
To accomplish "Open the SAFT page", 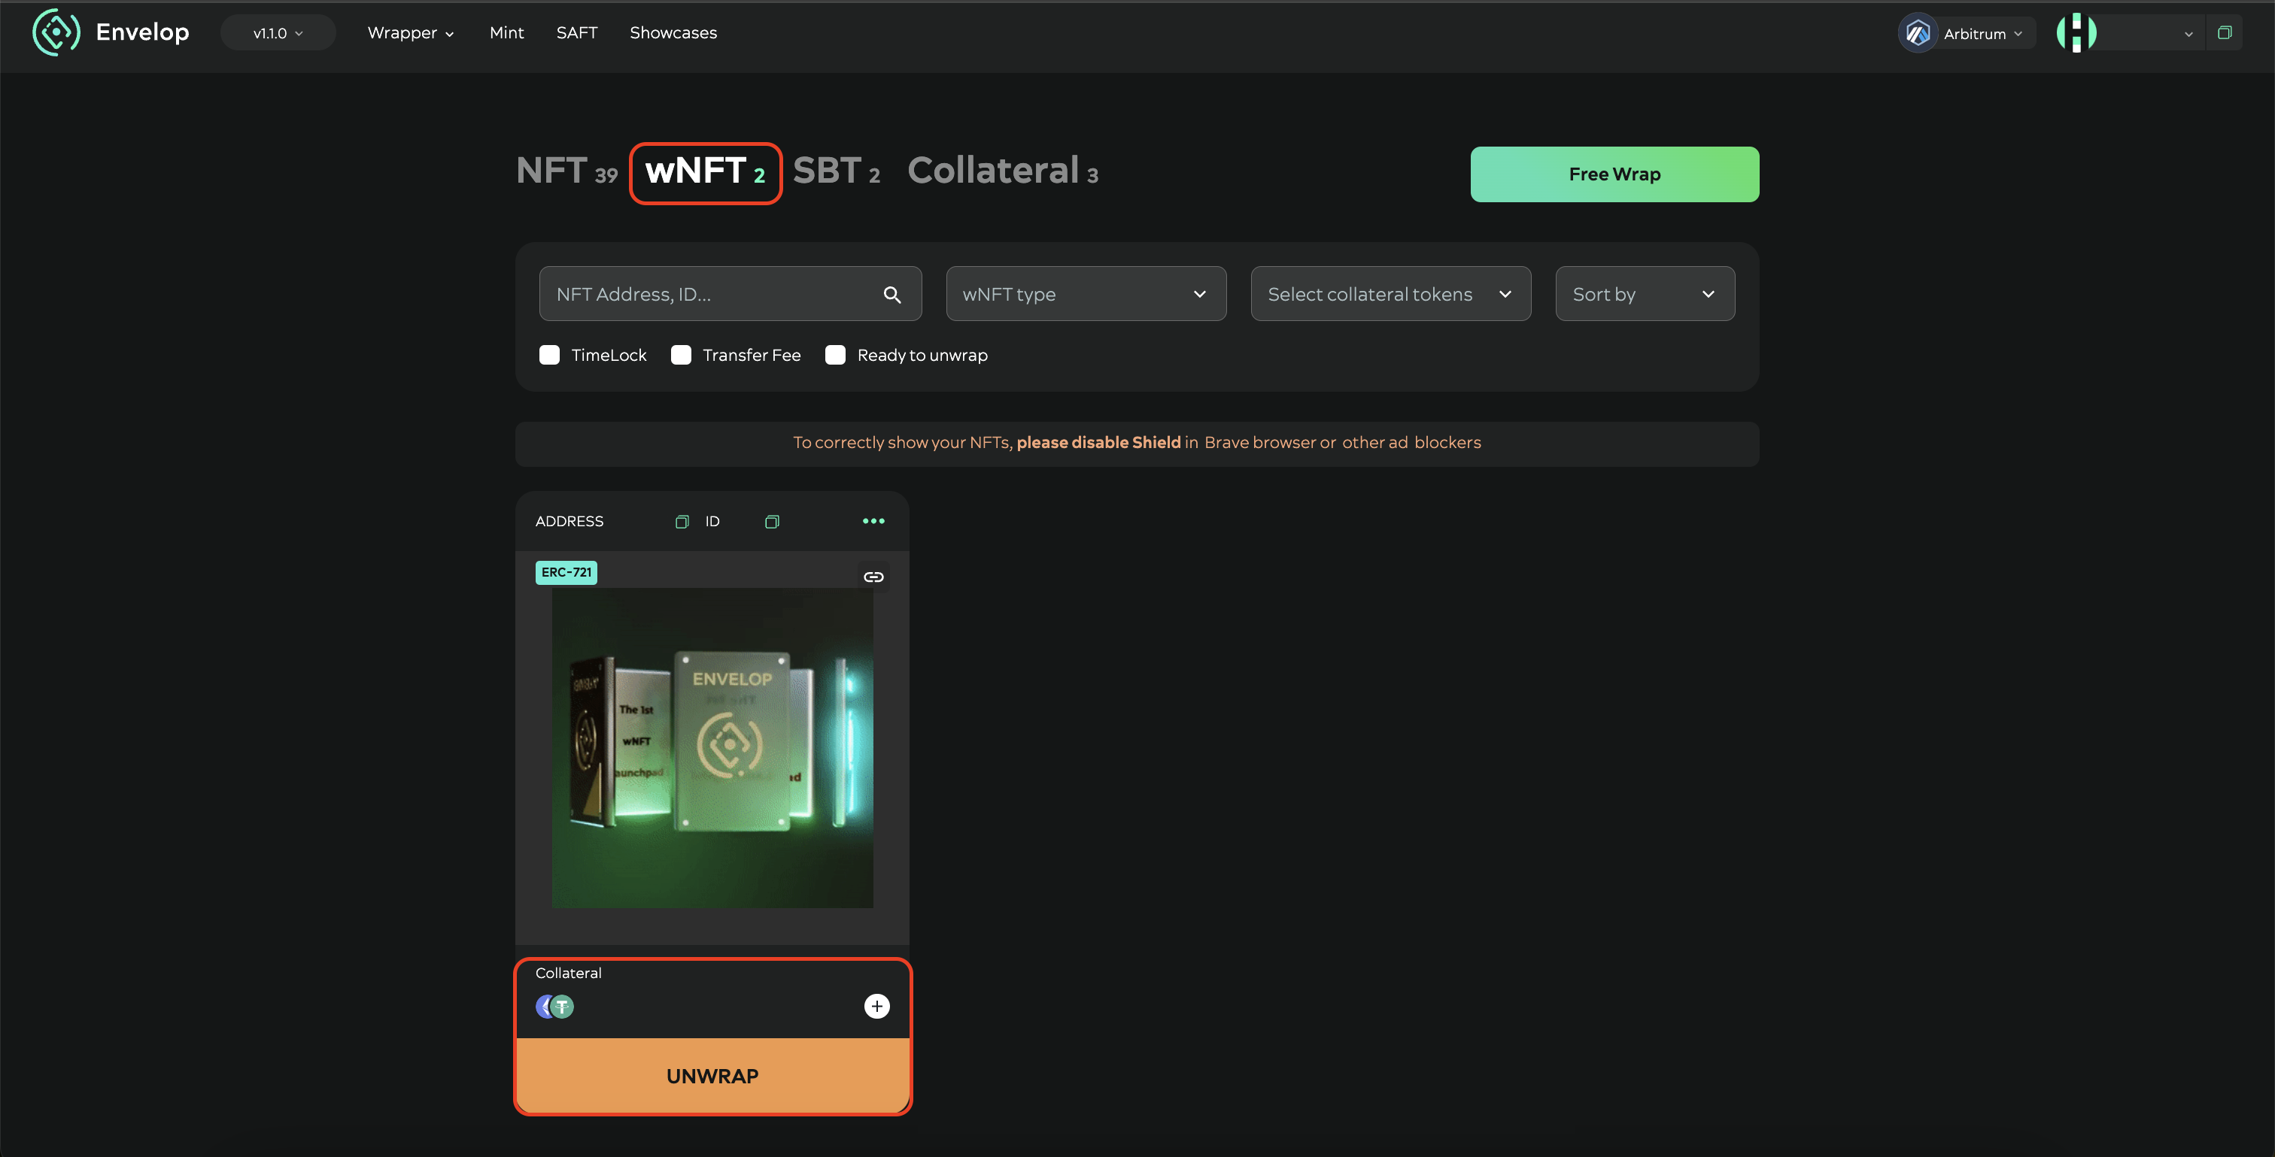I will (577, 32).
